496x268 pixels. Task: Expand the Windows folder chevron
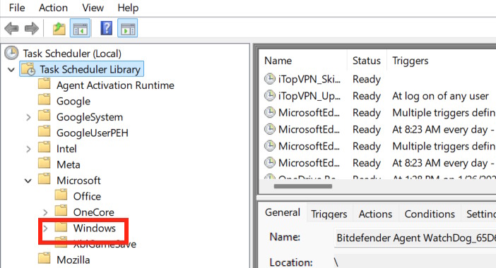pyautogui.click(x=45, y=228)
